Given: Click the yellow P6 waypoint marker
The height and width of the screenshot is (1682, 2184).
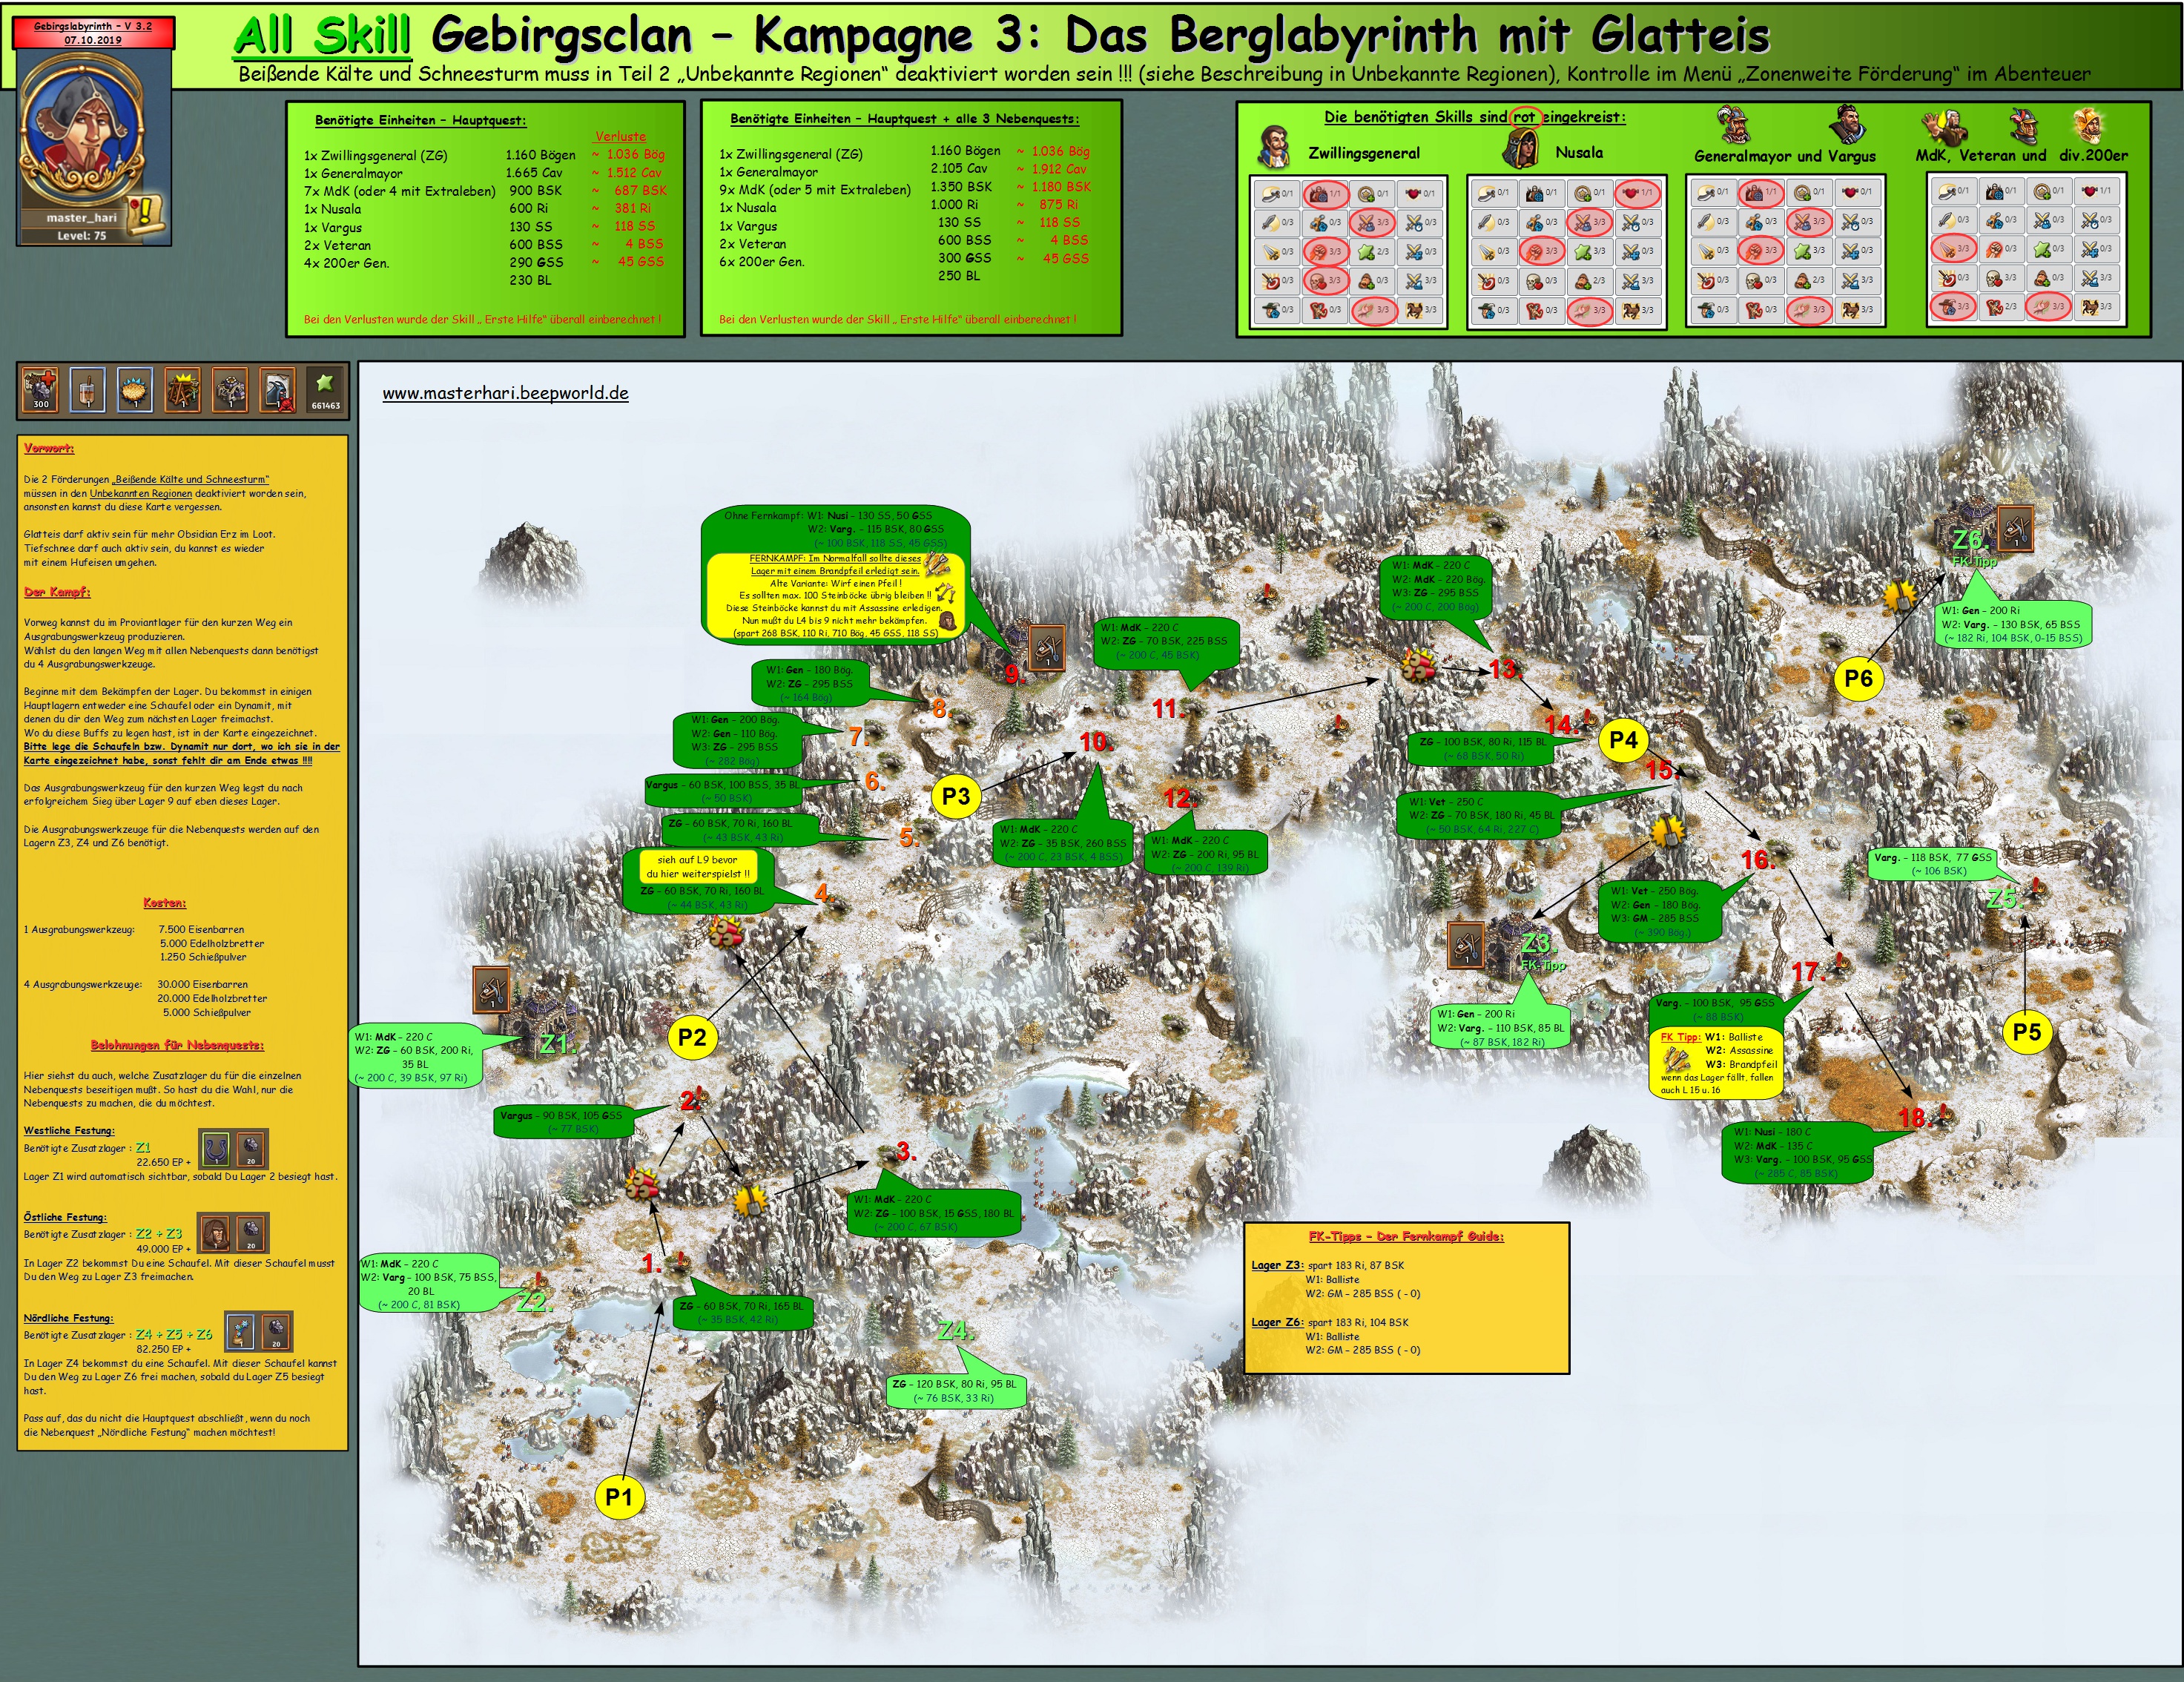Looking at the screenshot, I should coord(1858,678).
